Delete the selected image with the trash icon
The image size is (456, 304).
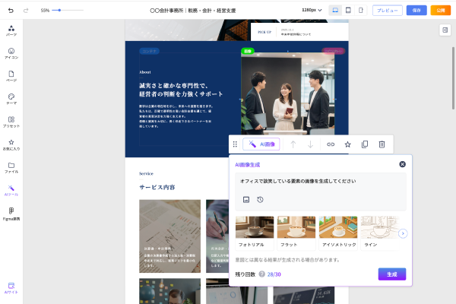click(x=382, y=144)
